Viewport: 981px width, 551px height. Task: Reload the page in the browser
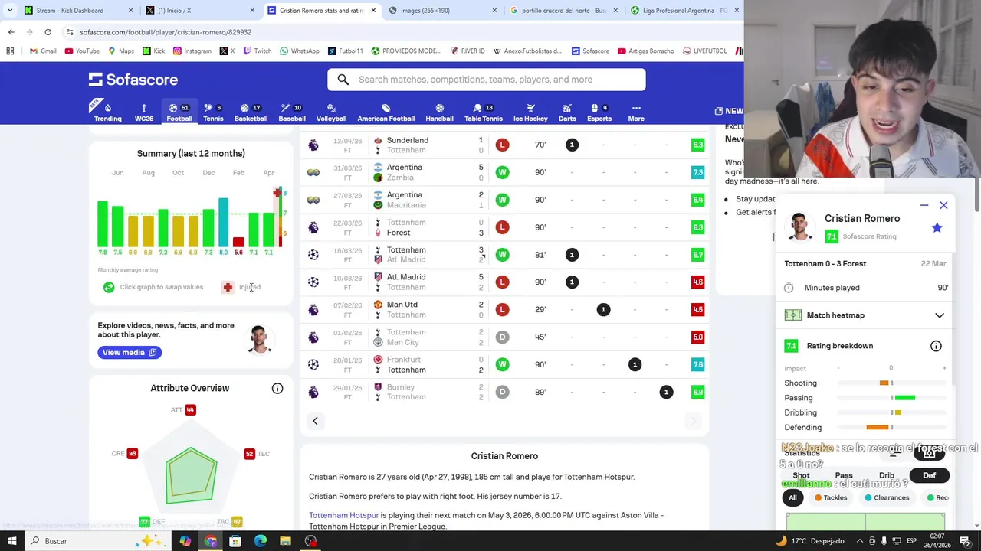(48, 32)
